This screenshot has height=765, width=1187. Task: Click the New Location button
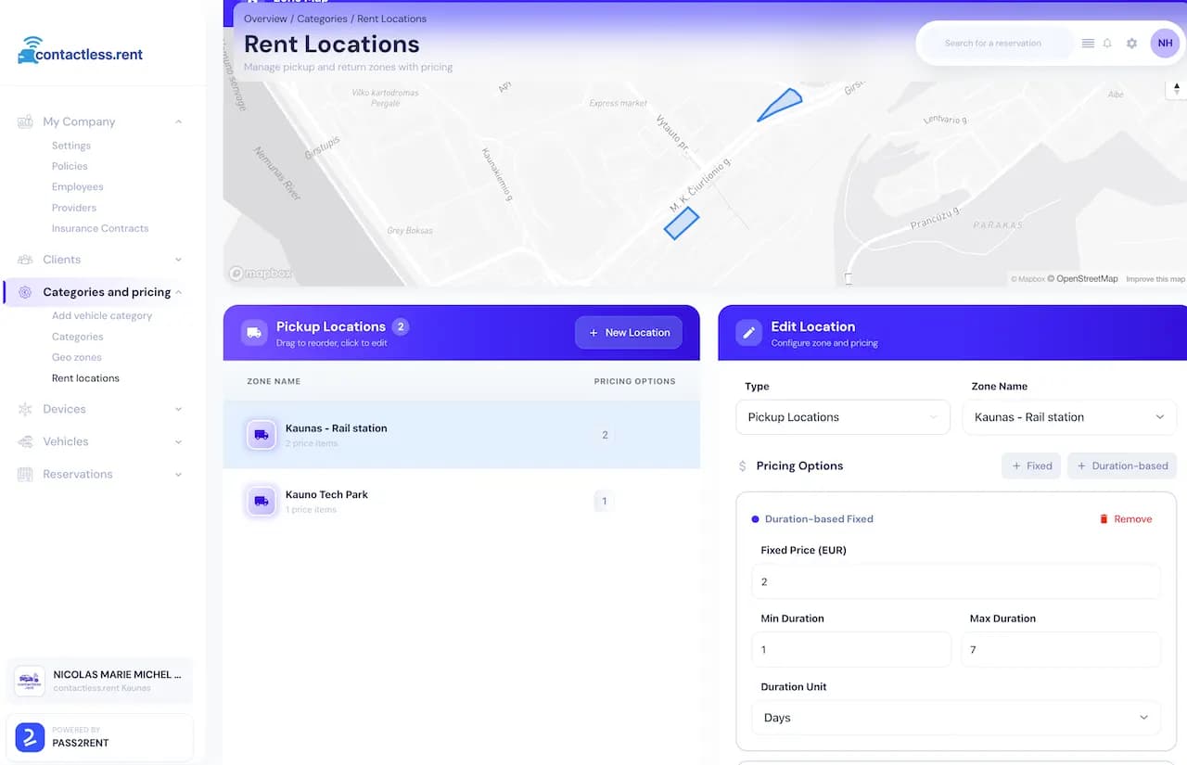pyautogui.click(x=629, y=332)
